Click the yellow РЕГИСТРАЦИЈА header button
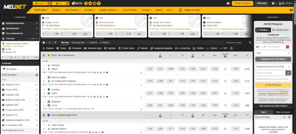Image resolution: width=296 pixels, height=134 pixels. pos(242,3)
